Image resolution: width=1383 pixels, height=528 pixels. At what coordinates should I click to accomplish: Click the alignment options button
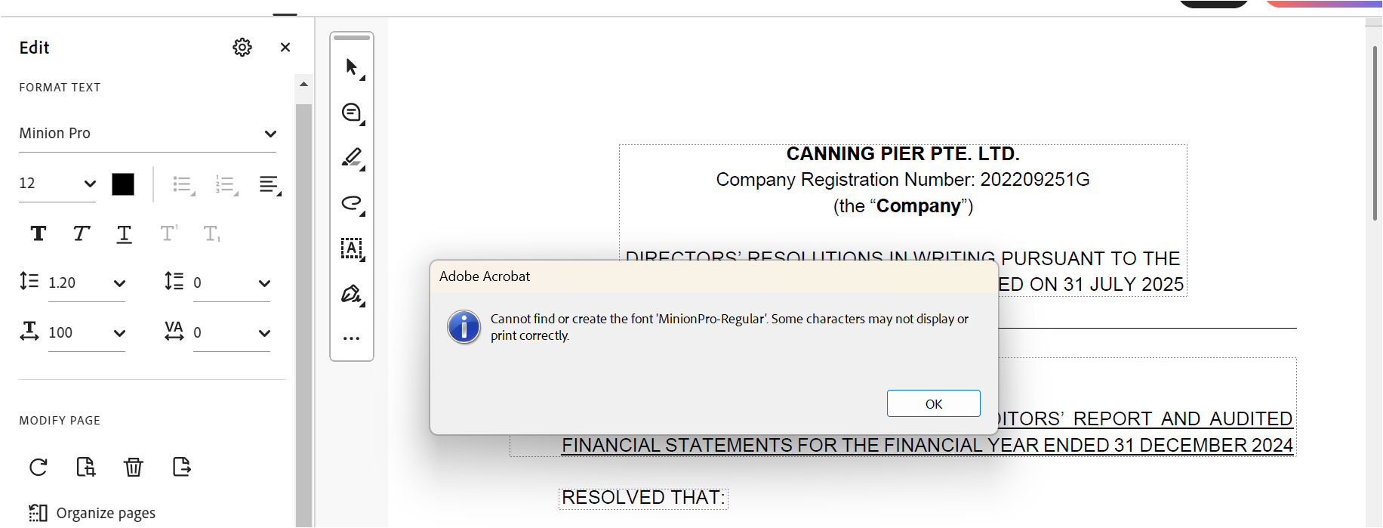[x=270, y=184]
